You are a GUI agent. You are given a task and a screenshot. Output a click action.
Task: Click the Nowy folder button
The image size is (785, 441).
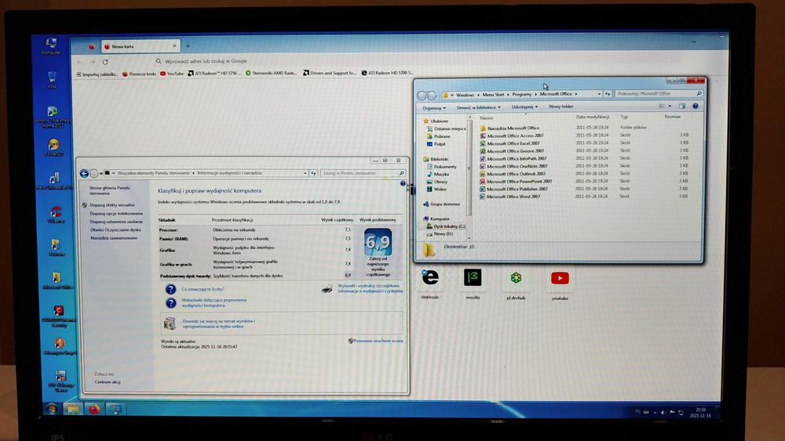click(560, 107)
